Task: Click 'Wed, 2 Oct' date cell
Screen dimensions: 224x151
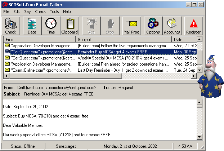Action: 185,46
